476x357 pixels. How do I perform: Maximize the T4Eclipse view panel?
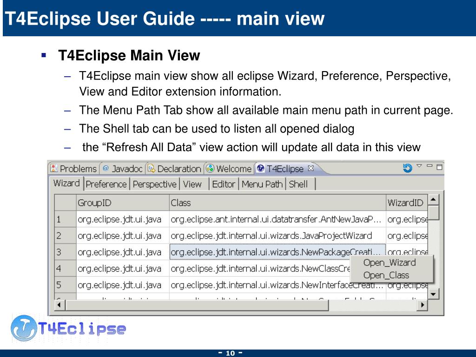pyautogui.click(x=439, y=167)
